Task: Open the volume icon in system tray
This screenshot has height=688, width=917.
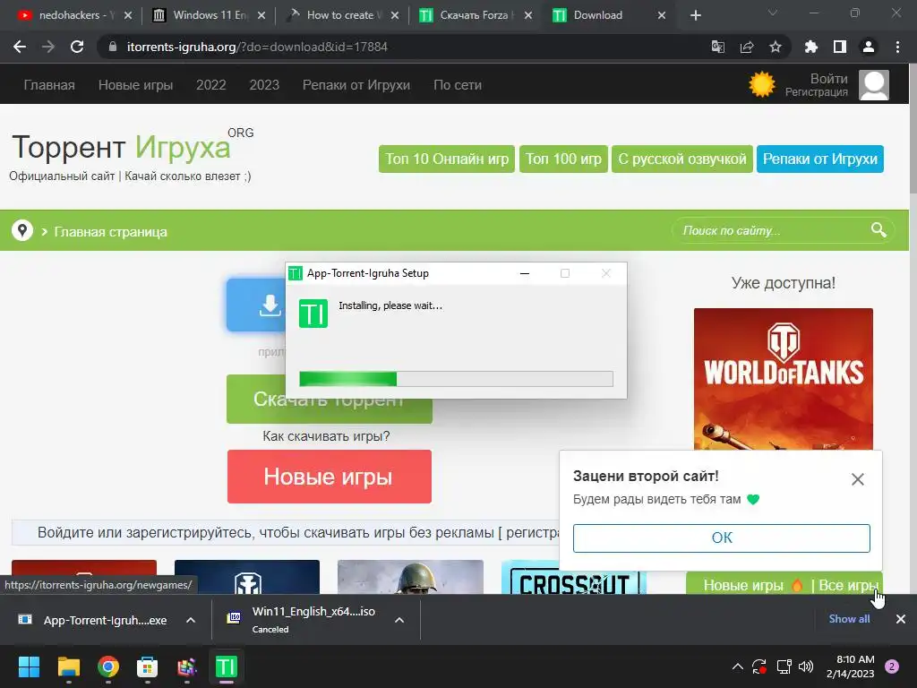Action: (806, 666)
